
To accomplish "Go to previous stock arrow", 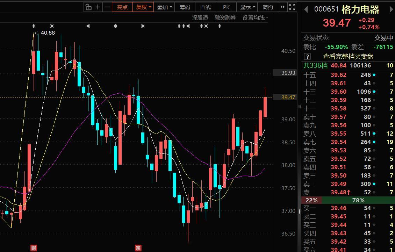I will click(x=306, y=9).
